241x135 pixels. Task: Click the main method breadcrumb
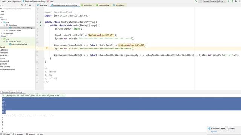tap(50, 1)
